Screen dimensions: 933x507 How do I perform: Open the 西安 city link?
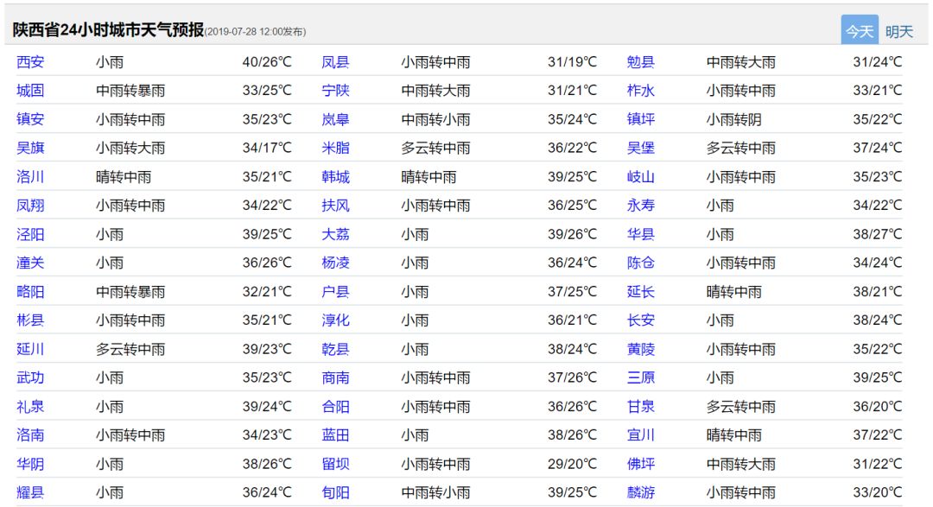pos(30,62)
